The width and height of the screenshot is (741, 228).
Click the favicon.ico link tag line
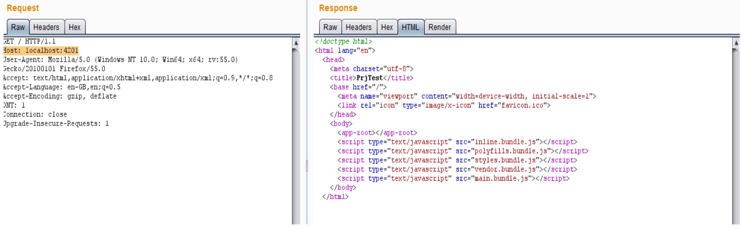click(x=444, y=105)
